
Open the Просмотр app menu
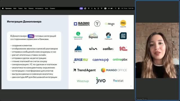click(8, 8)
